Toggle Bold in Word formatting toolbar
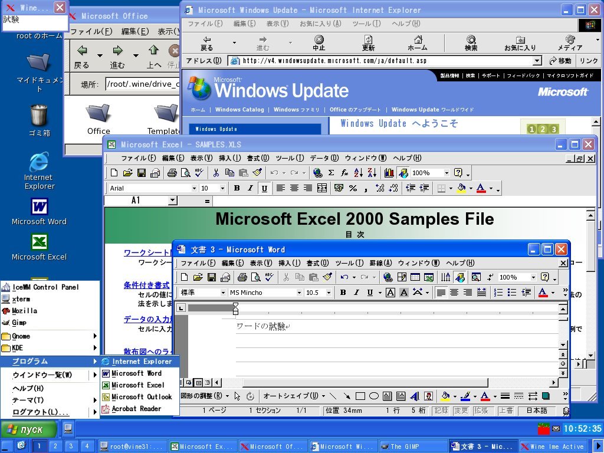The width and height of the screenshot is (604, 453). pos(343,293)
